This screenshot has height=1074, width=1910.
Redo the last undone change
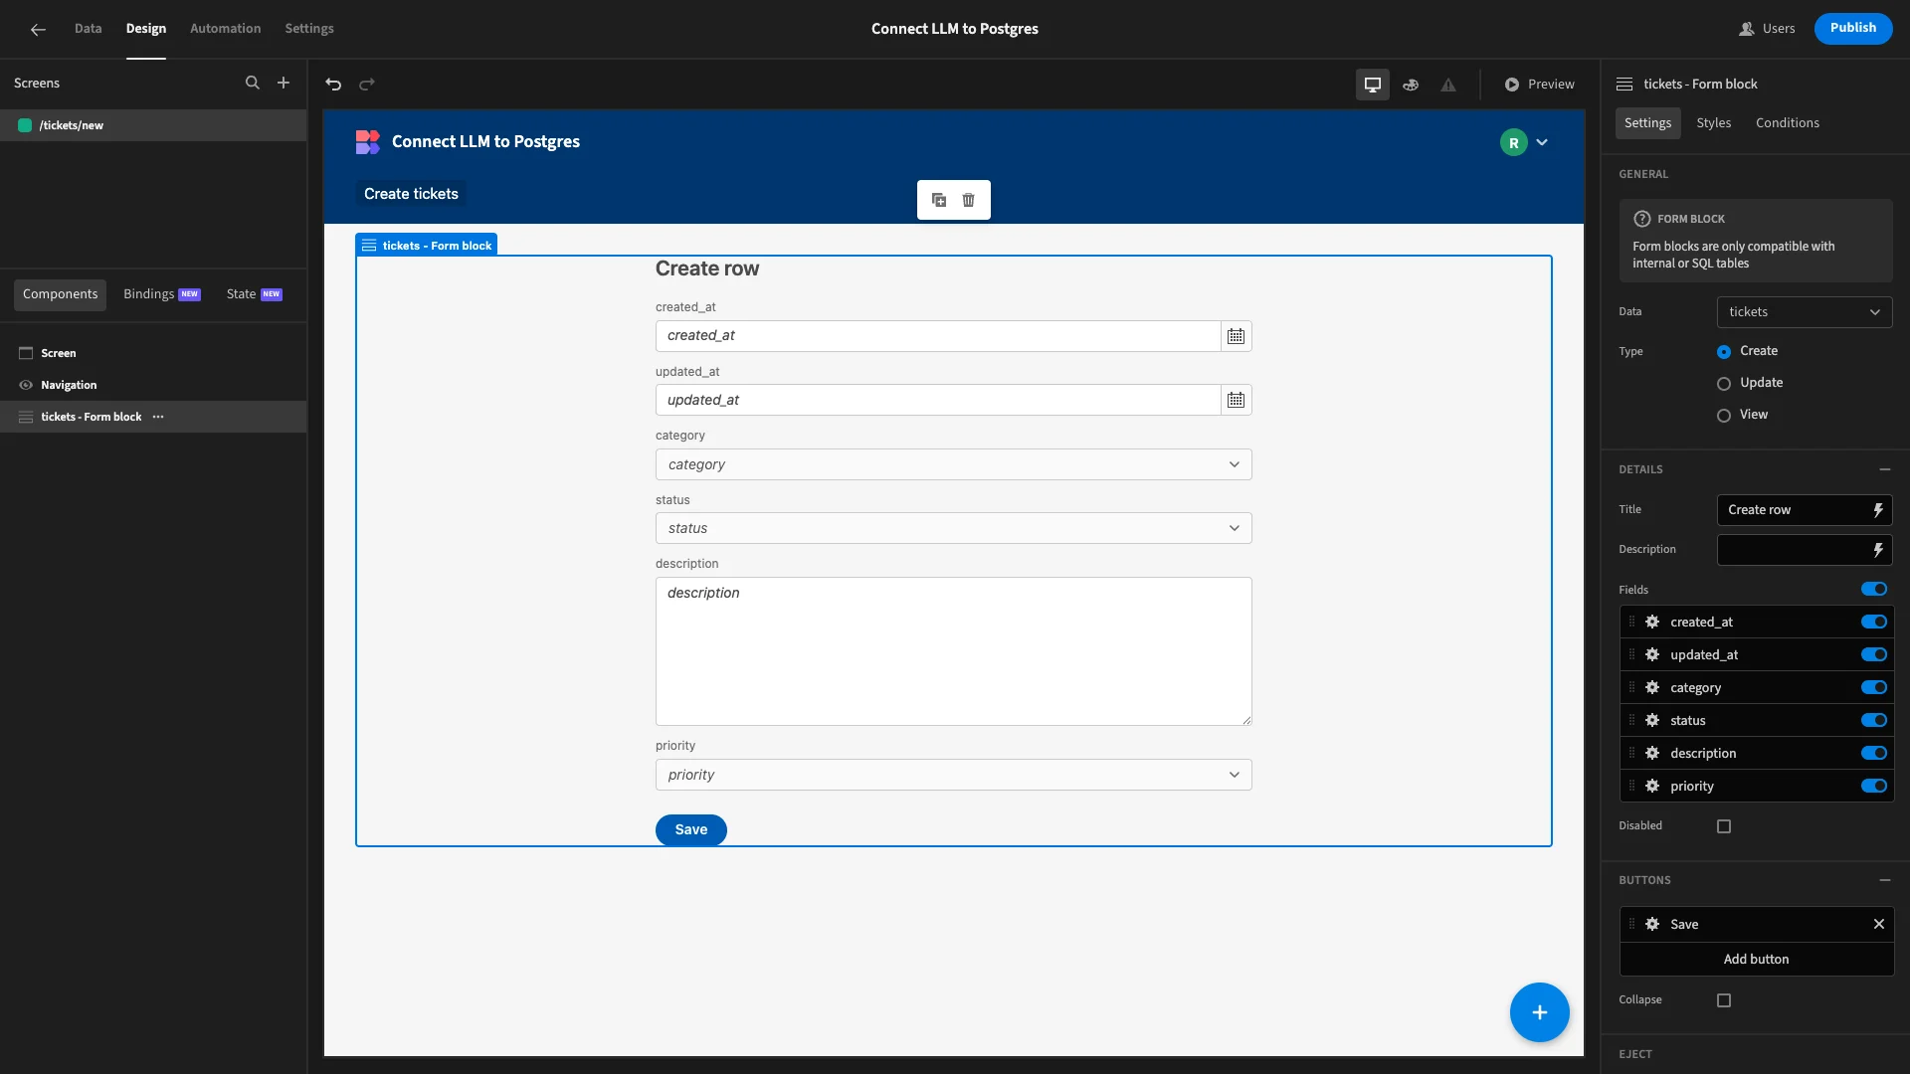(x=367, y=85)
